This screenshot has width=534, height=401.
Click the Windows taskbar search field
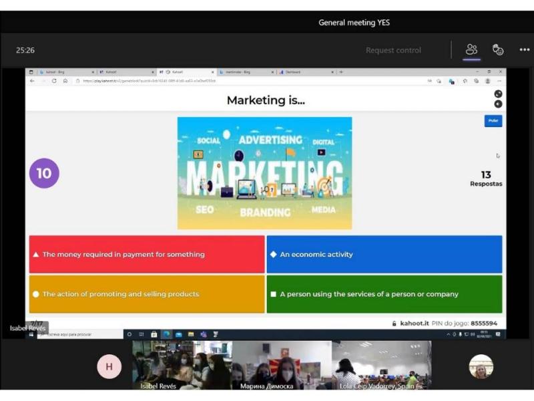80,335
